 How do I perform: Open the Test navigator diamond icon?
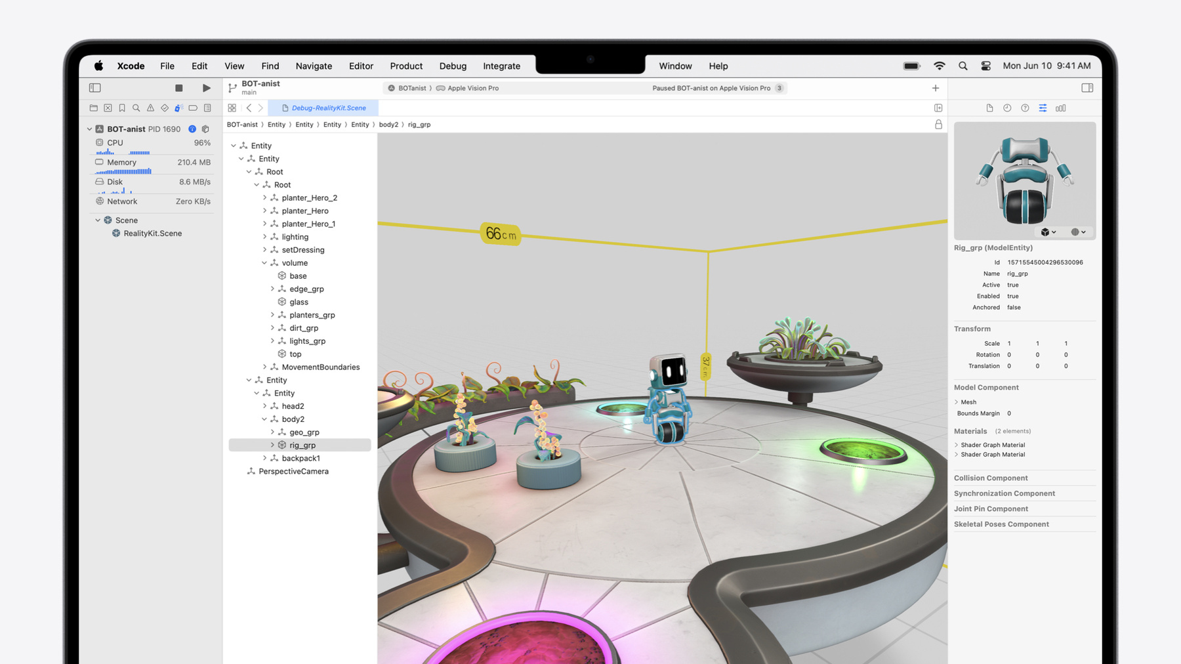coord(165,108)
